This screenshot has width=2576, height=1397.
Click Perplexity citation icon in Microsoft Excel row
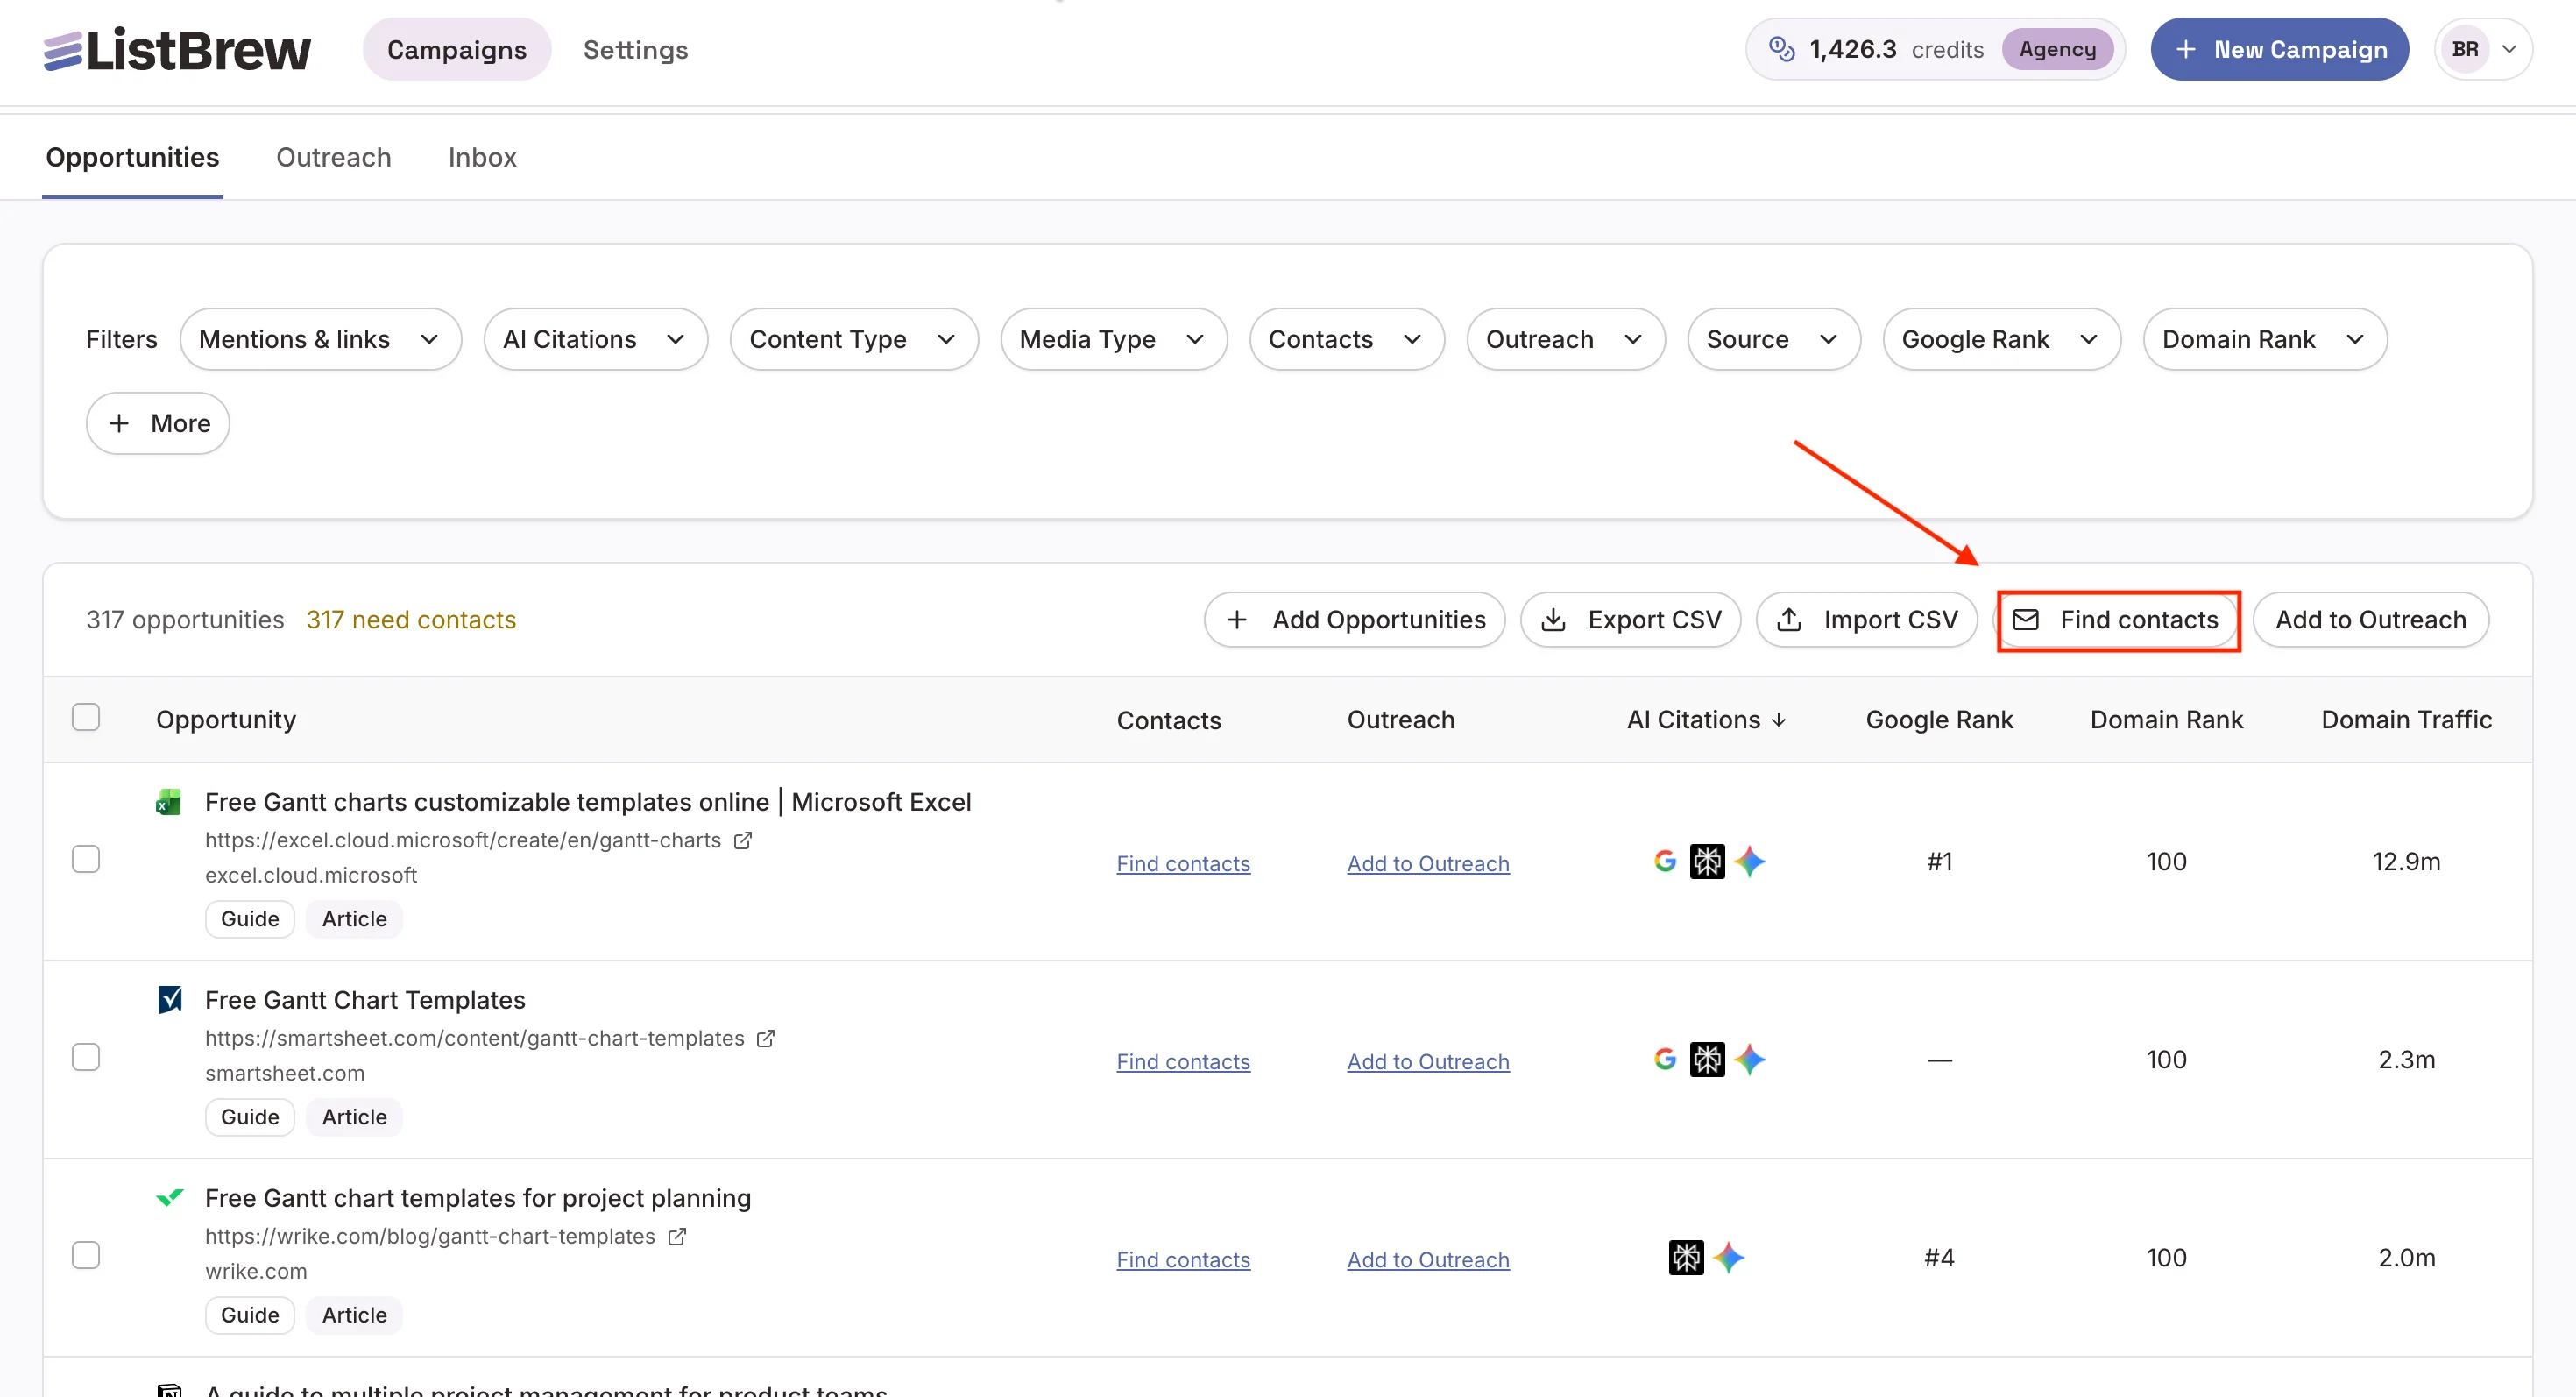pyautogui.click(x=1707, y=861)
